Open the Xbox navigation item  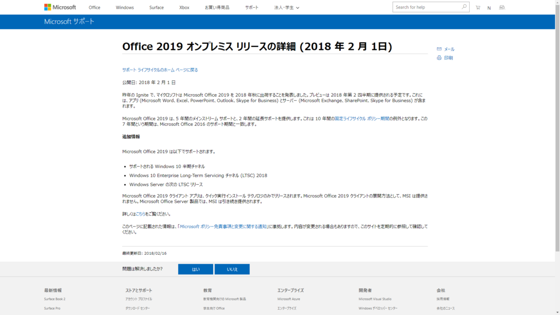(184, 8)
